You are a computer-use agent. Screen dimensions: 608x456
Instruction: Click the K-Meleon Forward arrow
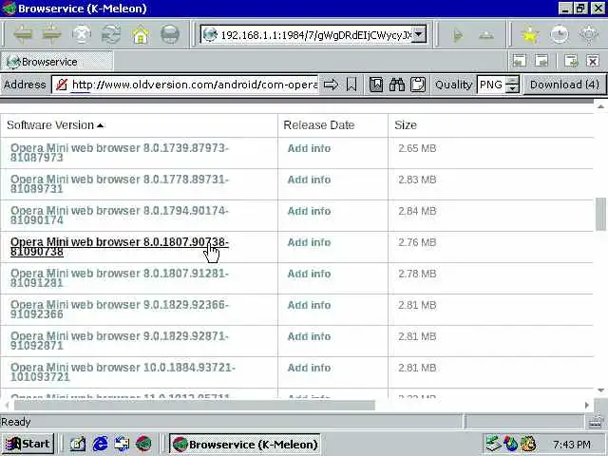(x=51, y=34)
